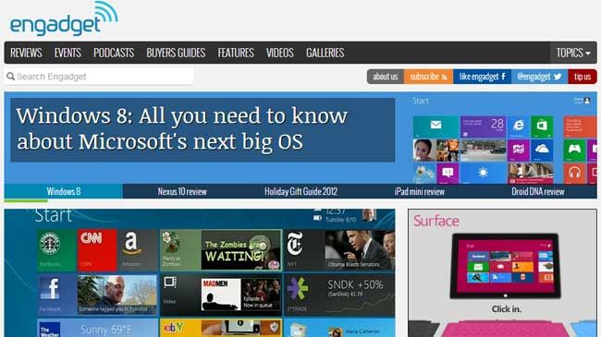Open the Reviews menu item
This screenshot has height=337, width=601.
26,53
